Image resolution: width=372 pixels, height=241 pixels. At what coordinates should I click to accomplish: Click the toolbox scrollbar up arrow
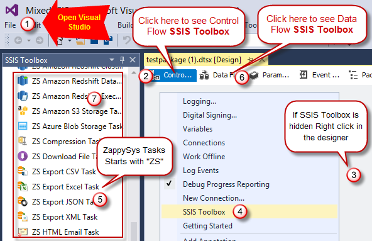tap(134, 72)
